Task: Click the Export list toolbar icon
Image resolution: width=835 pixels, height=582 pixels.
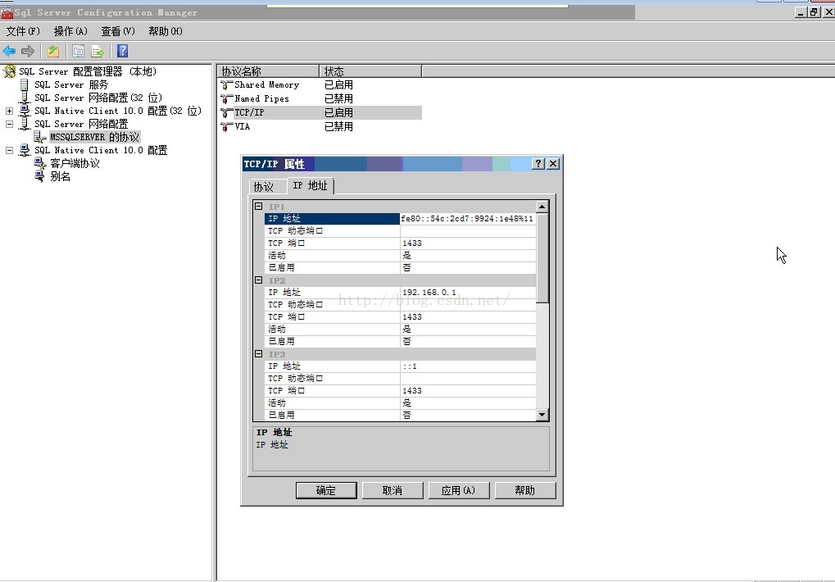Action: [97, 51]
